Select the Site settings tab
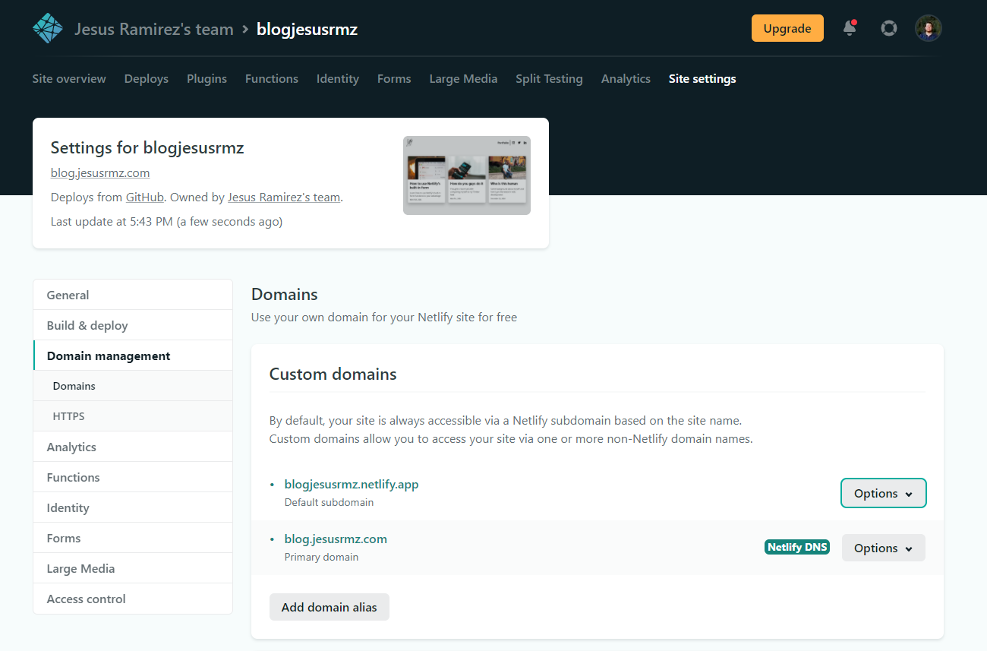The height and width of the screenshot is (651, 987). click(x=702, y=78)
